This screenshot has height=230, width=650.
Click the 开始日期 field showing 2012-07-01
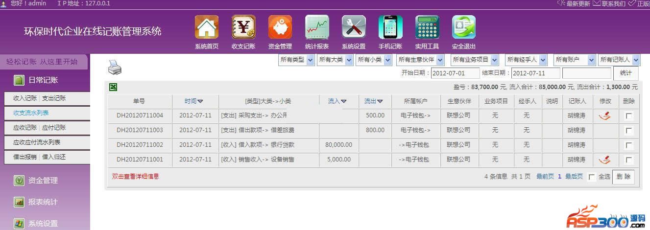tap(455, 73)
